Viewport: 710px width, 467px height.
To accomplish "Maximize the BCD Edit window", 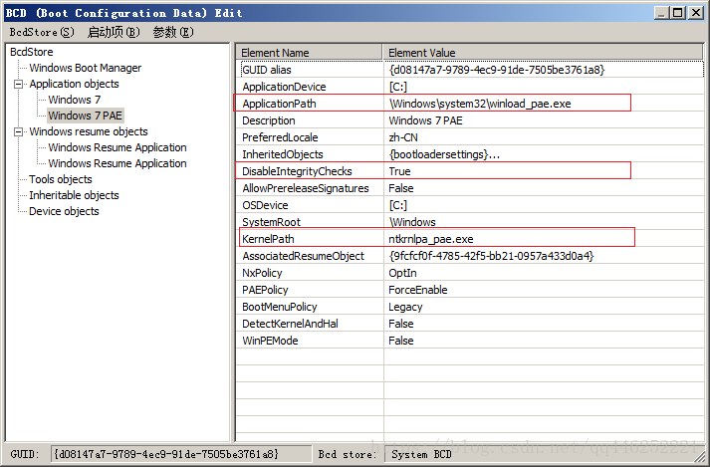I will [678, 12].
